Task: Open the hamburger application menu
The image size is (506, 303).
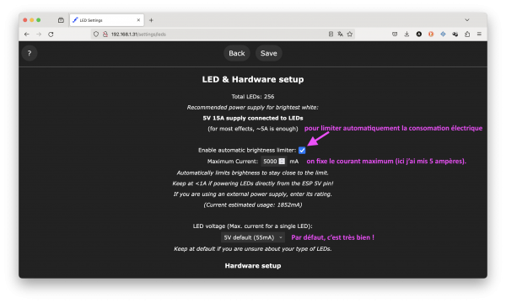Action: tap(479, 34)
